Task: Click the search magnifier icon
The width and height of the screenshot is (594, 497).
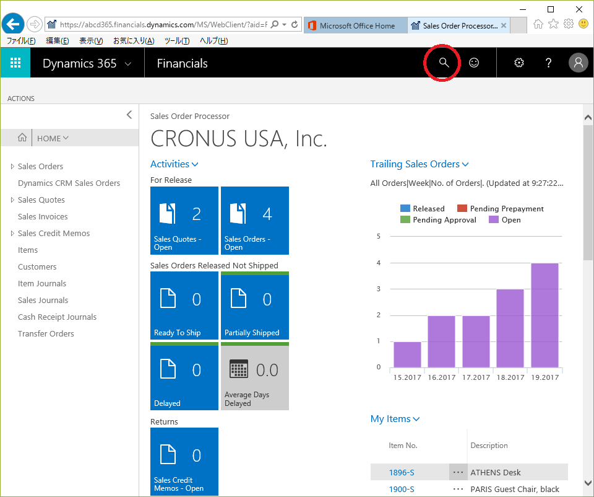Action: pyautogui.click(x=443, y=63)
